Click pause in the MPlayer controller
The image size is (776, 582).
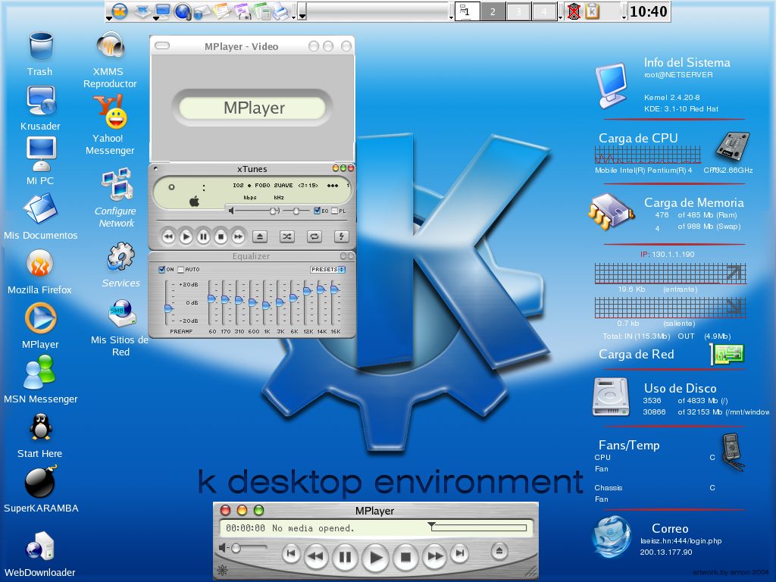tap(345, 557)
